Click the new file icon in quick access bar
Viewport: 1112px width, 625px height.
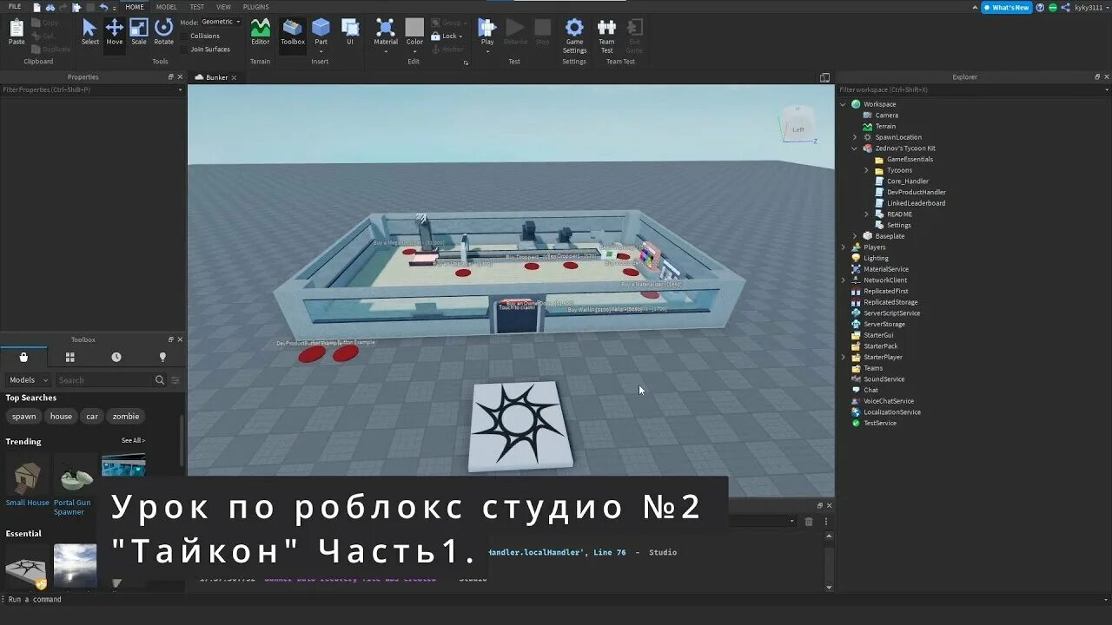(36, 7)
